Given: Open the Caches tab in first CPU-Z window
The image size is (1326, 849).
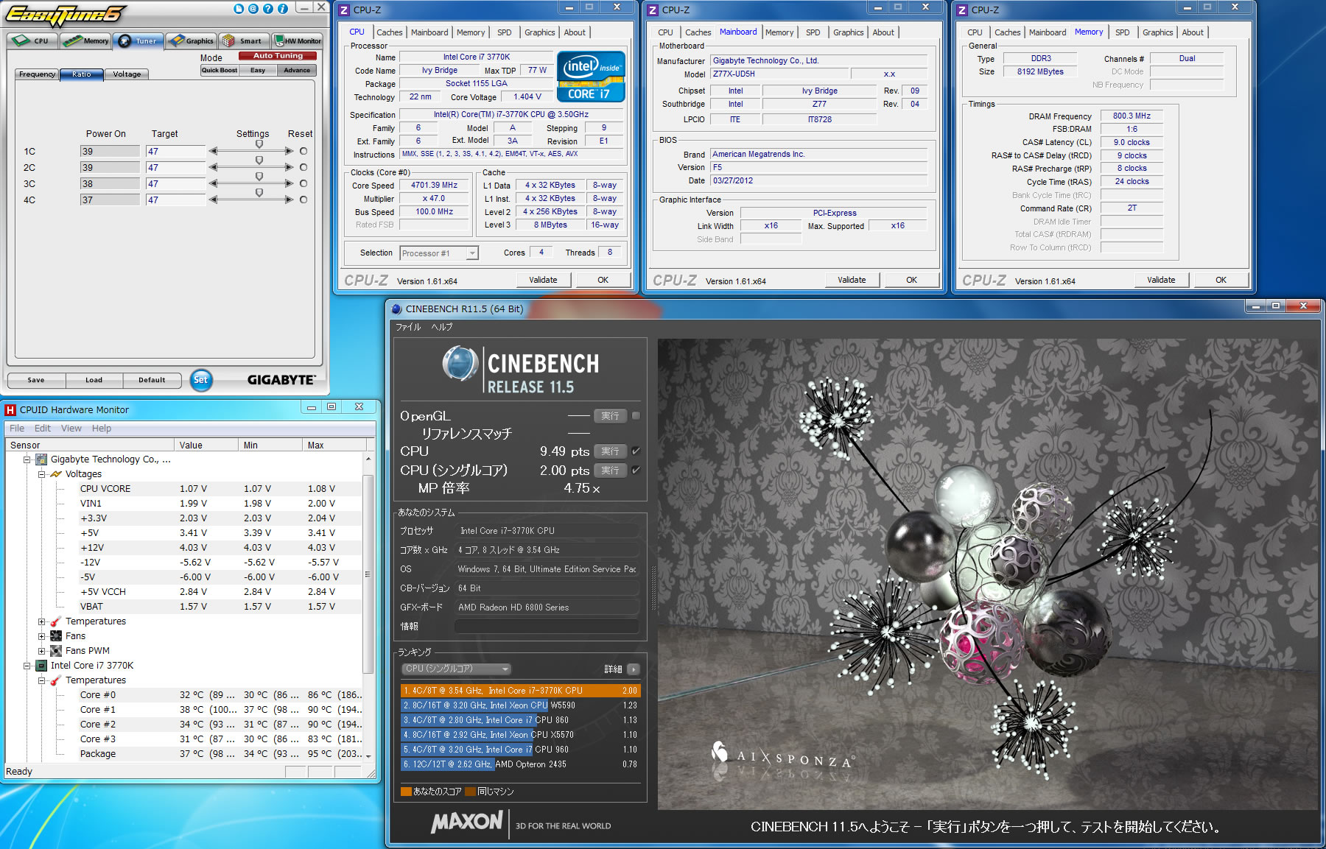Looking at the screenshot, I should click(389, 32).
